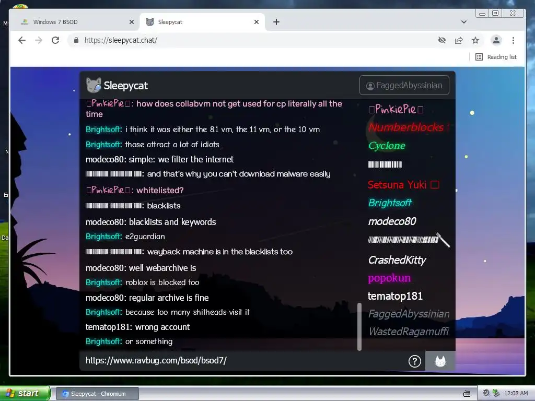The width and height of the screenshot is (535, 401).
Task: Open a new tab with the plus button
Action: 276,22
